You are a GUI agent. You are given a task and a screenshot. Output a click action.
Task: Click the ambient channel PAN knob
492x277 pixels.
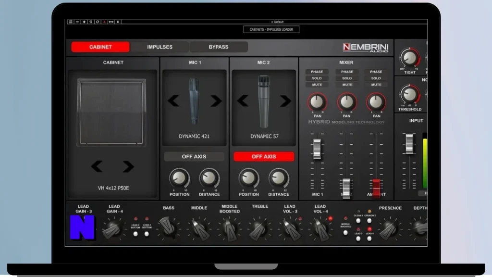tap(376, 102)
